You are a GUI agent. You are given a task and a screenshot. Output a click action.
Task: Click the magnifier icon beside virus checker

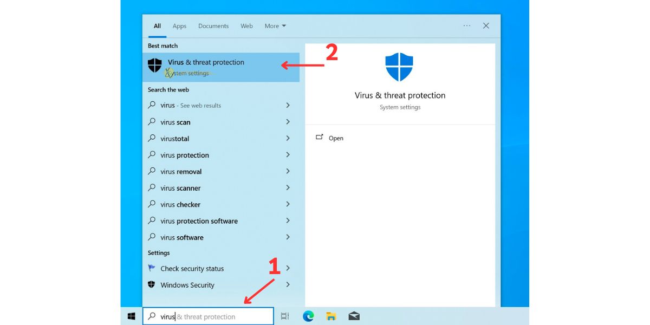pyautogui.click(x=152, y=204)
